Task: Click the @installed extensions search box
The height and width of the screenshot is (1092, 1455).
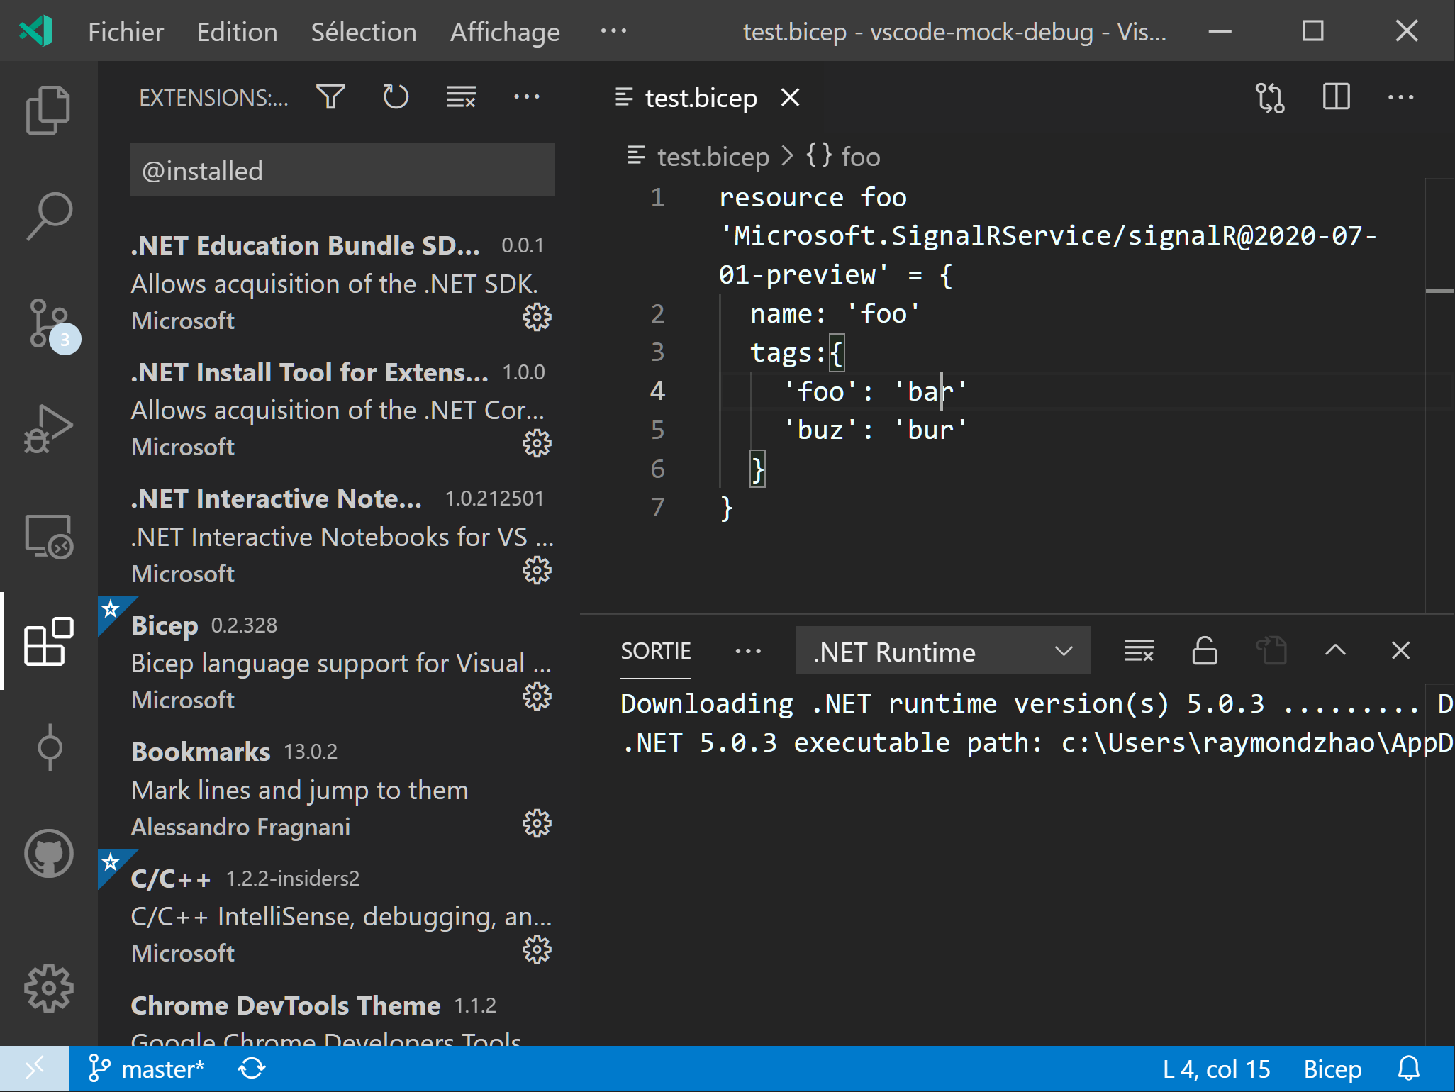Action: coord(342,170)
